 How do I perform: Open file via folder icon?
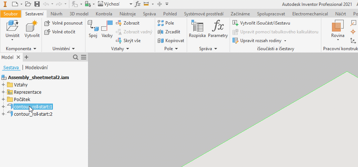(28, 4)
